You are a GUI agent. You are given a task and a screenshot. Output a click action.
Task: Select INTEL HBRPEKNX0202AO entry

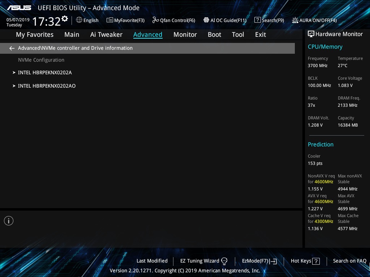tap(47, 86)
